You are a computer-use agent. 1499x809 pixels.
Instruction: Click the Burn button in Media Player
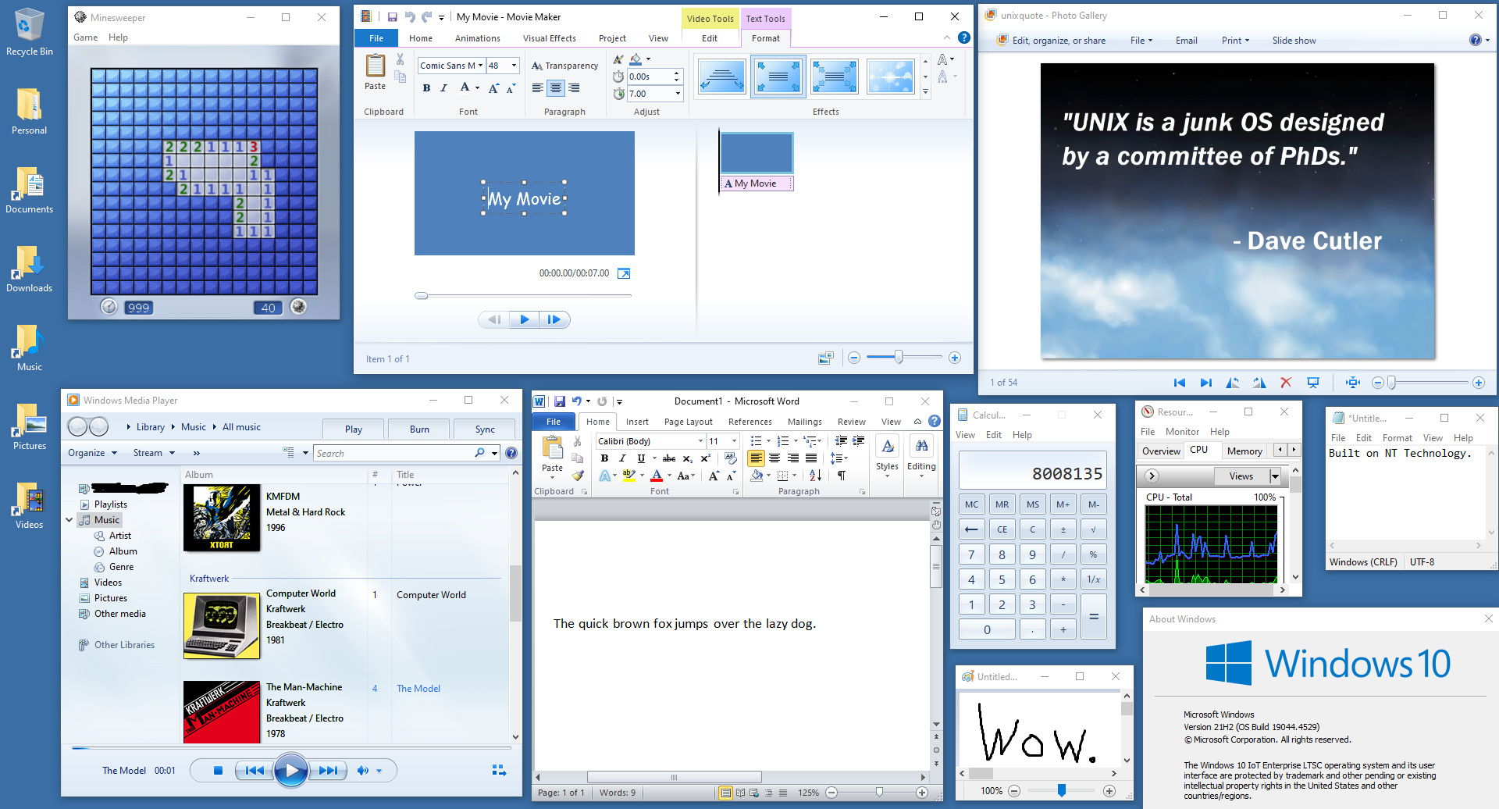click(x=419, y=429)
